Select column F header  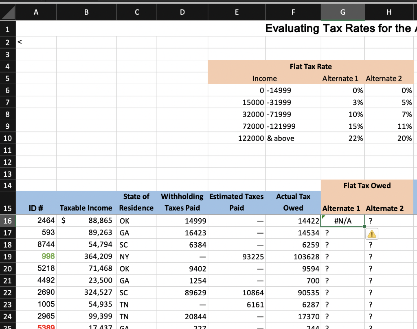coord(293,12)
